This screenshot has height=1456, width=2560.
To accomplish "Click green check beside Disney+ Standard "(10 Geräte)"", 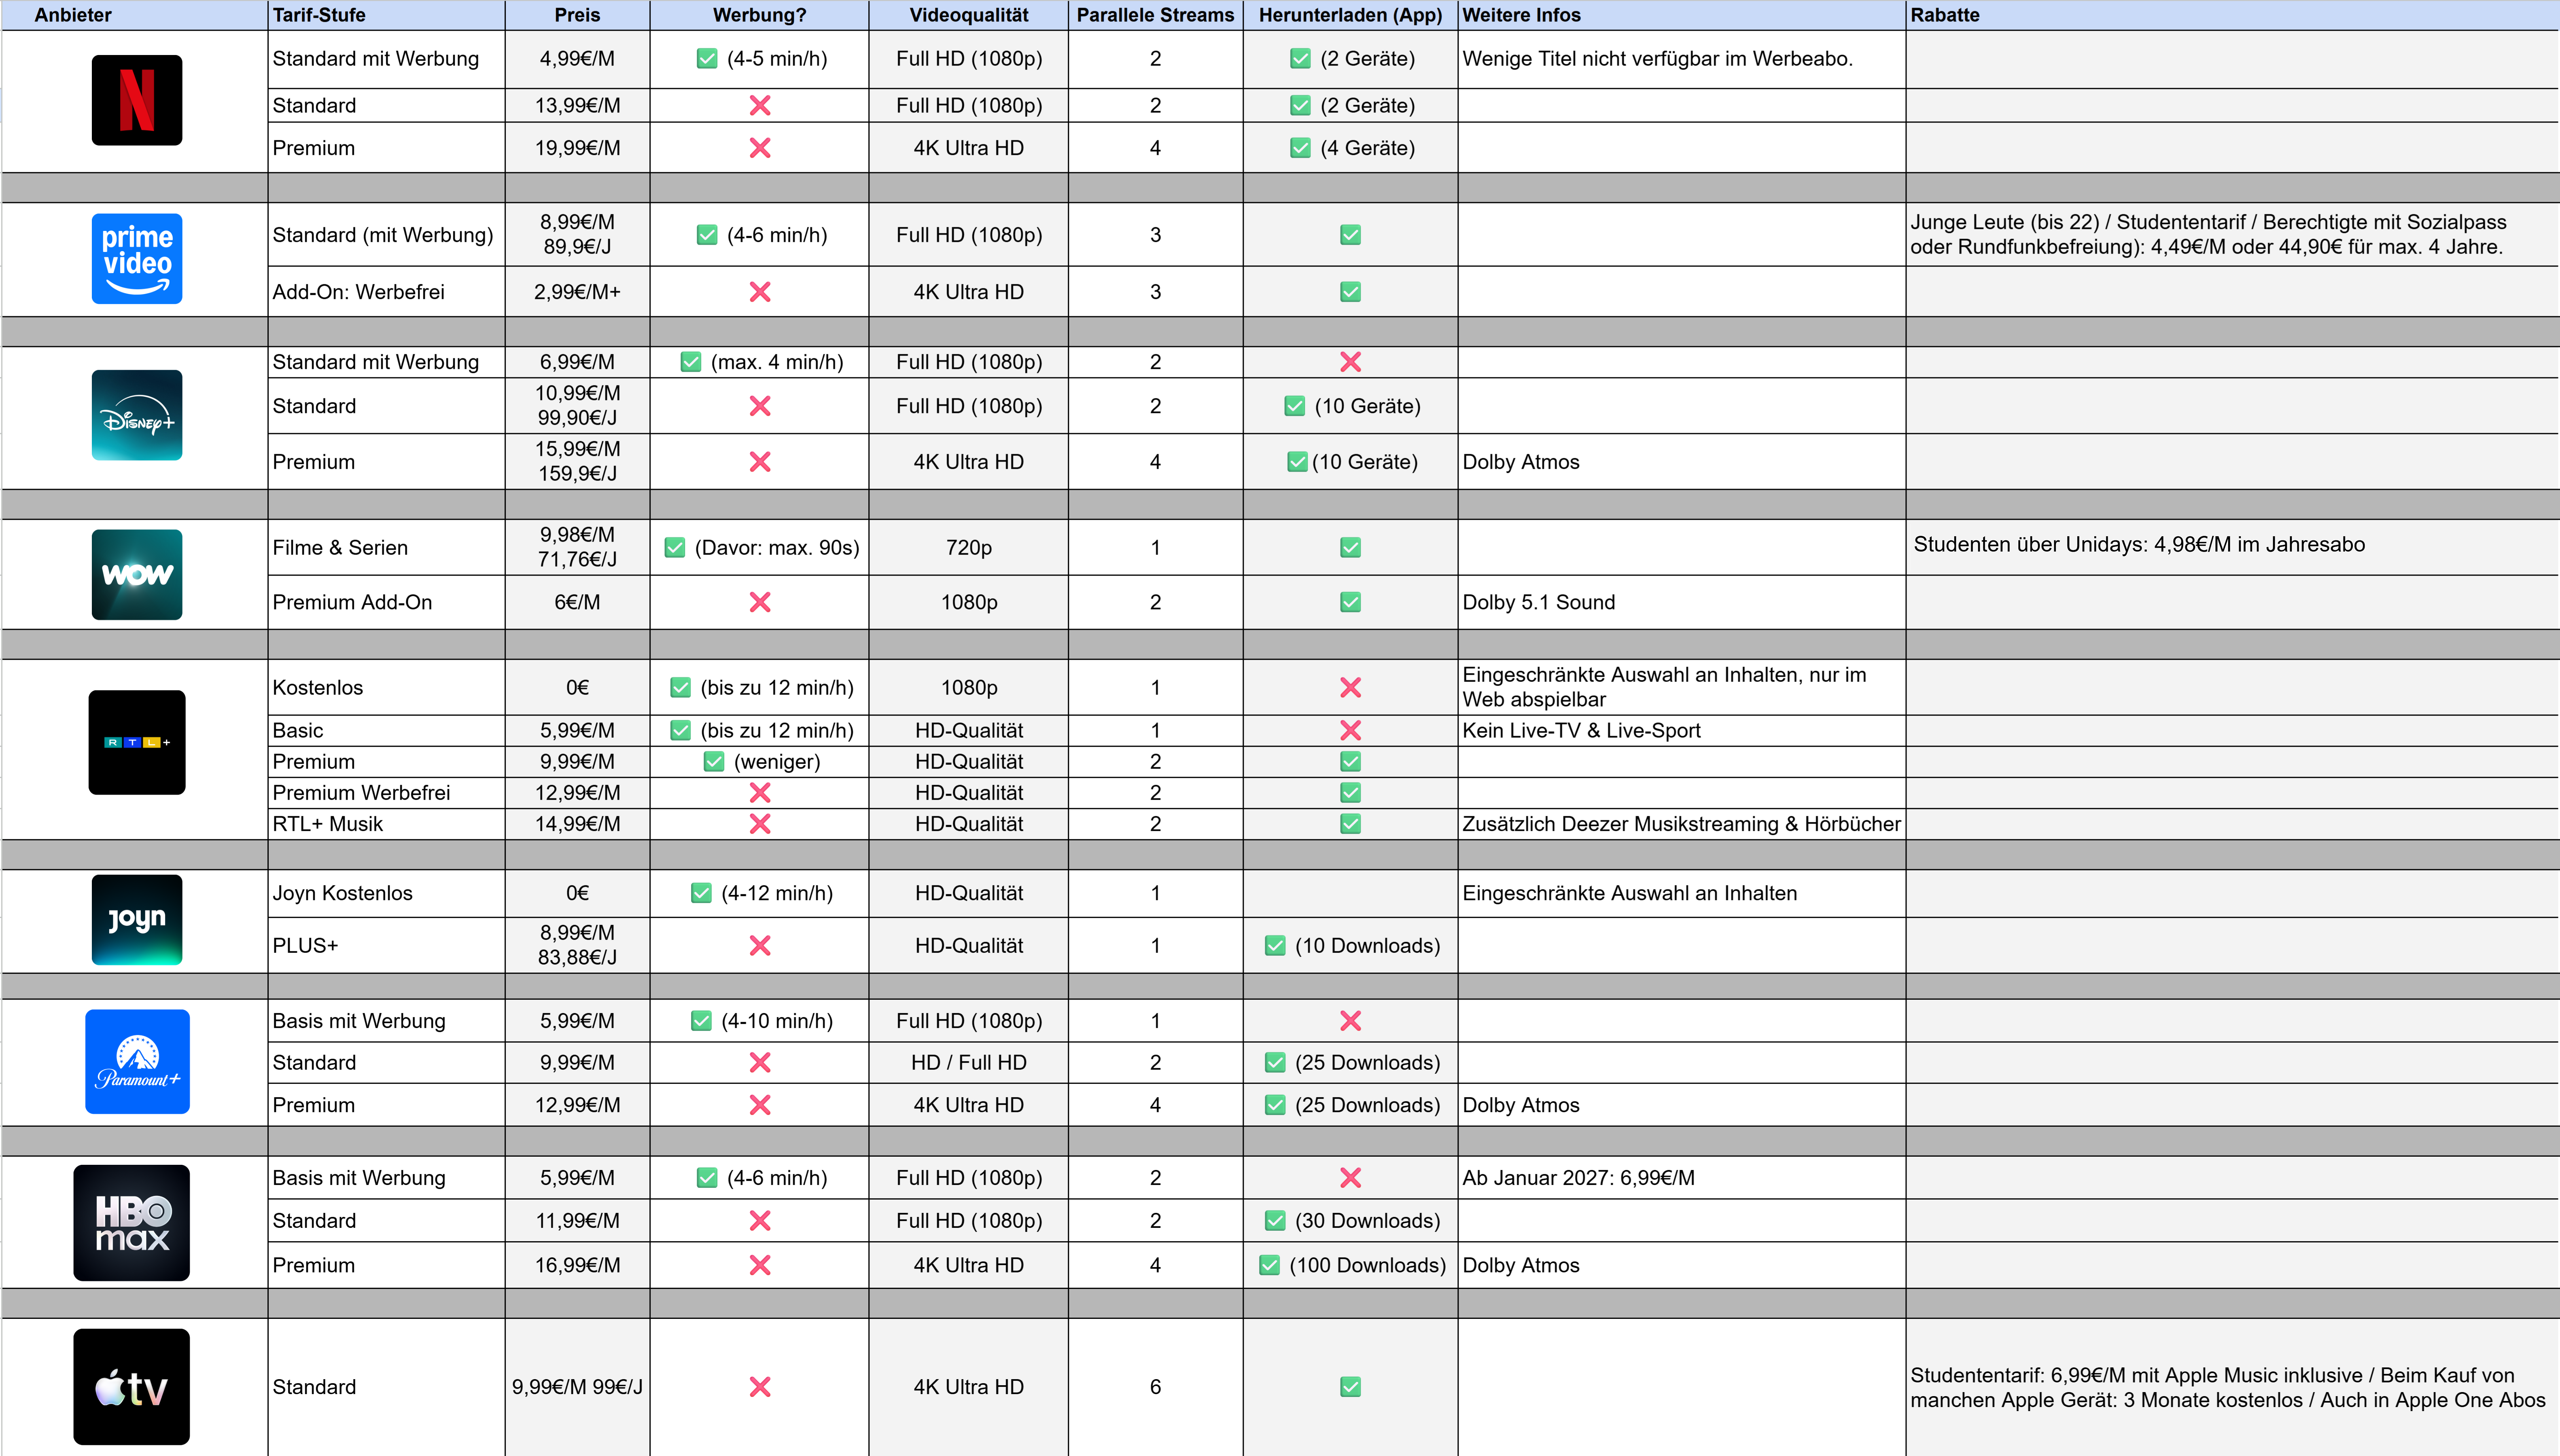I will point(1294,406).
